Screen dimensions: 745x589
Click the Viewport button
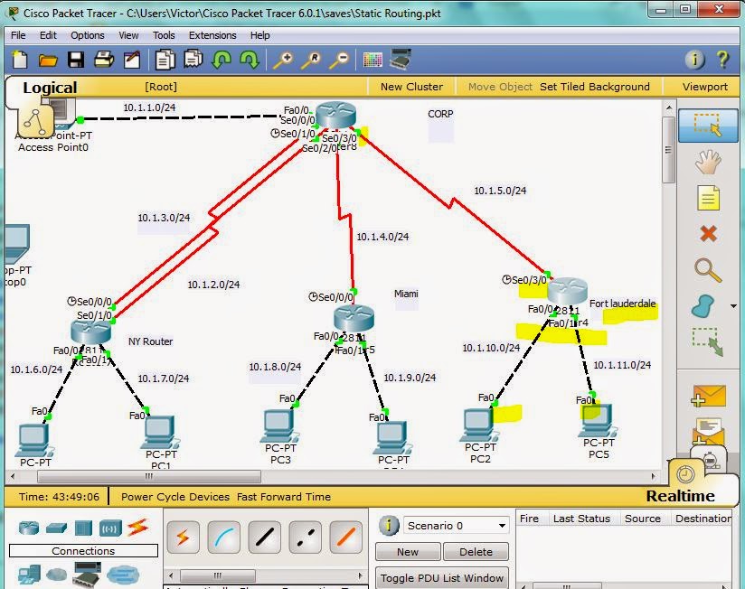(x=705, y=87)
